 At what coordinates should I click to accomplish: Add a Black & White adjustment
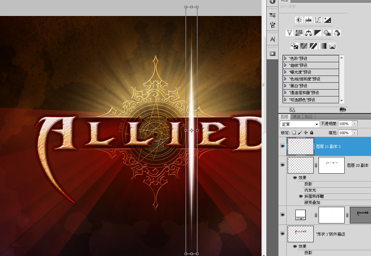click(x=318, y=33)
